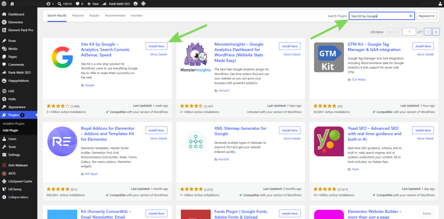The height and width of the screenshot is (219, 444).
Task: Switch to the Search Results tab
Action: coord(57,16)
